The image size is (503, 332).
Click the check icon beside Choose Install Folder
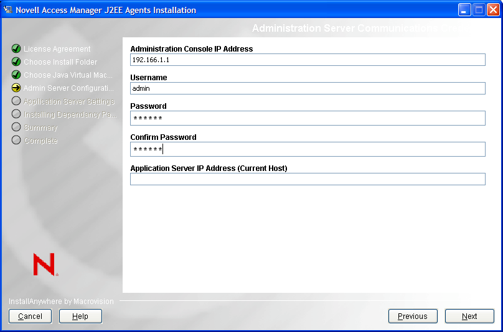tap(16, 62)
